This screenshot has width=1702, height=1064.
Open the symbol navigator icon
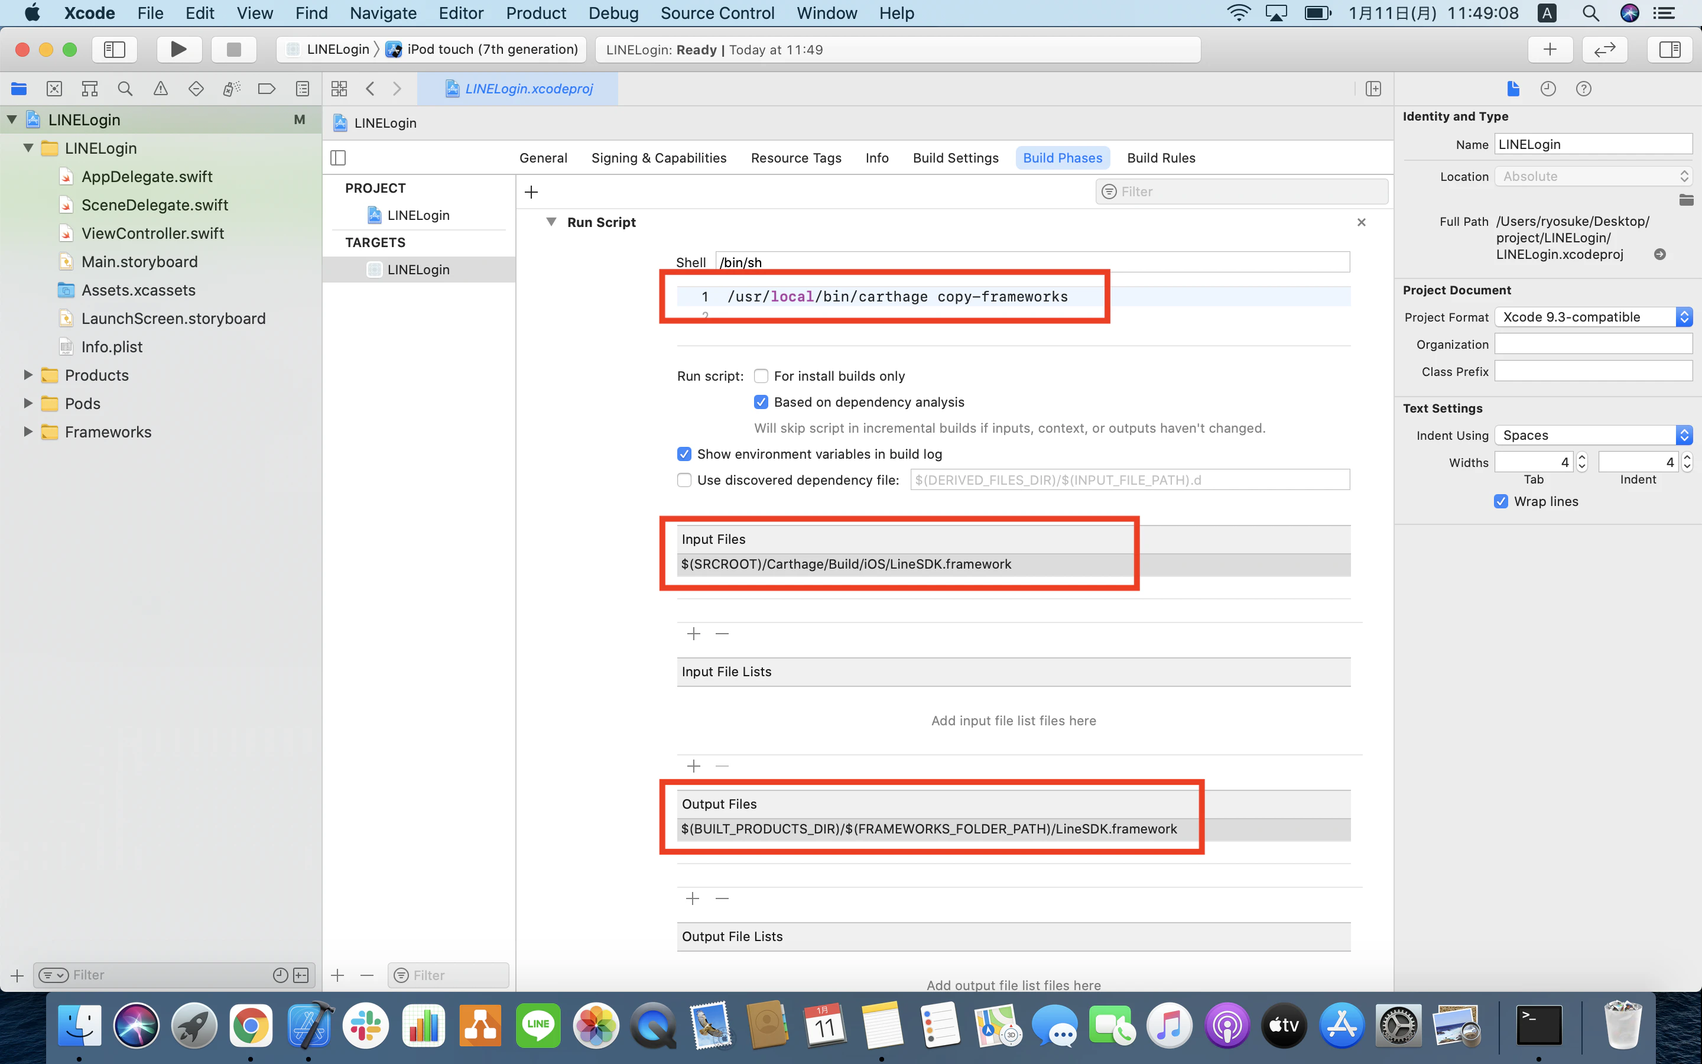coord(89,89)
